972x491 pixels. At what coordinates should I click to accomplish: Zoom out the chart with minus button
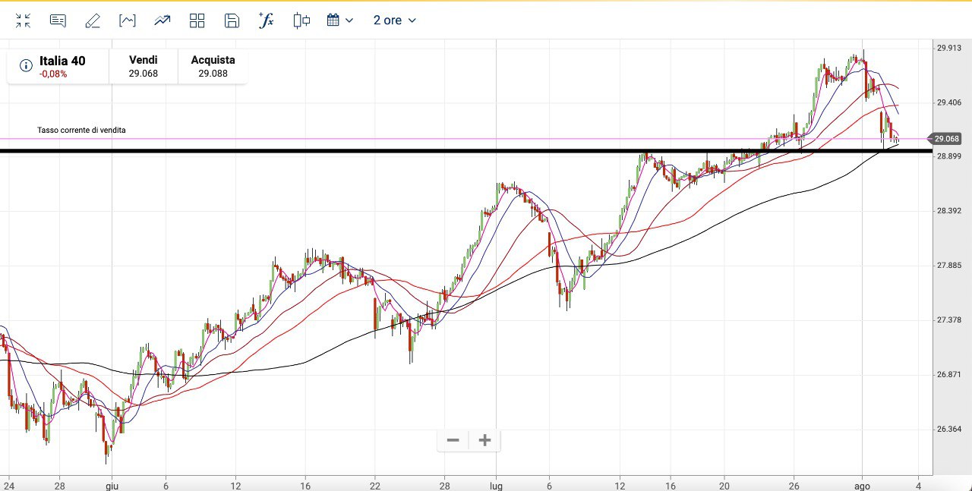point(453,440)
